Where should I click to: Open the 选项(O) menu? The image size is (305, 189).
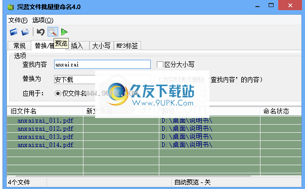click(42, 20)
